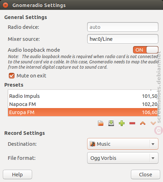Expand the Destination Music dropdown

tap(123, 144)
